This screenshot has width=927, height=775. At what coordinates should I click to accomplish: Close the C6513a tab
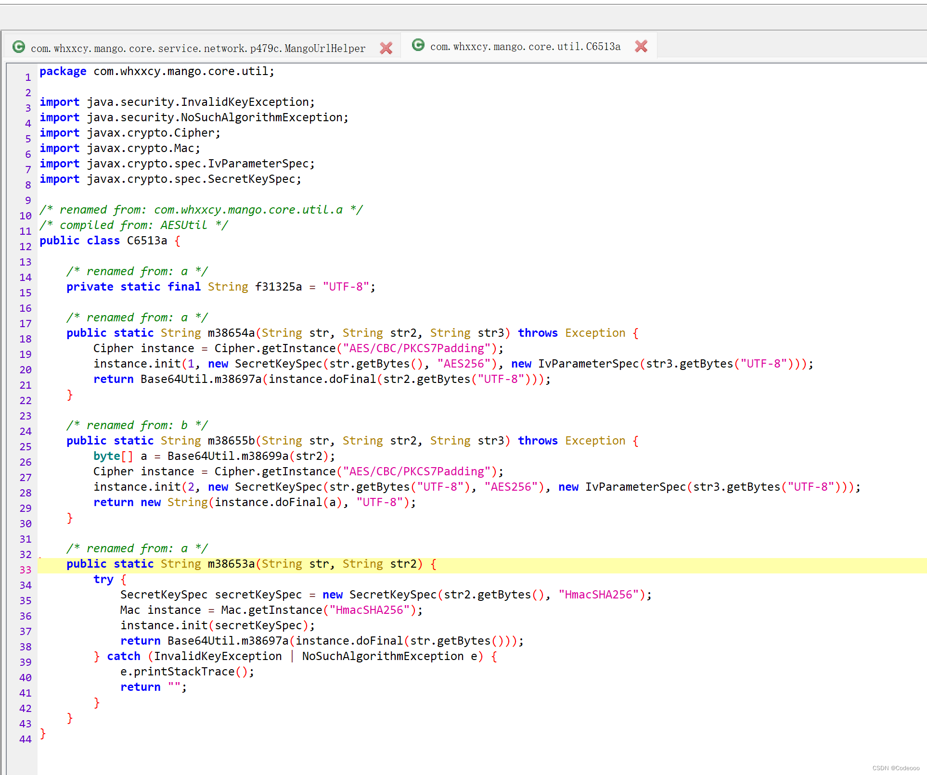point(641,46)
